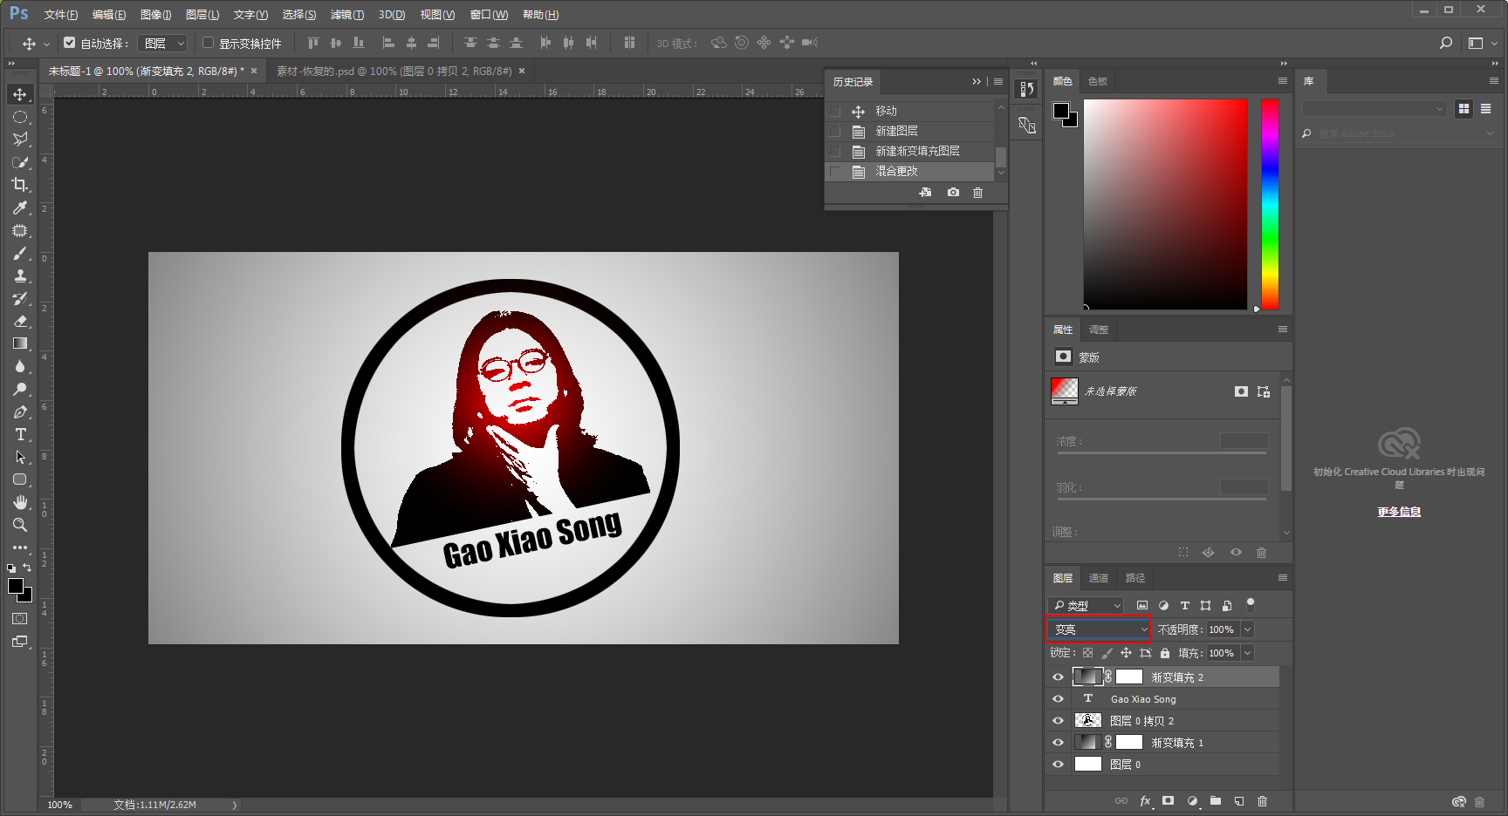
Task: Select the Eyedropper tool
Action: 20,207
